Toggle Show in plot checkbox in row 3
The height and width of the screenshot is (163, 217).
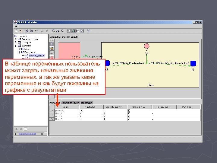(129, 119)
